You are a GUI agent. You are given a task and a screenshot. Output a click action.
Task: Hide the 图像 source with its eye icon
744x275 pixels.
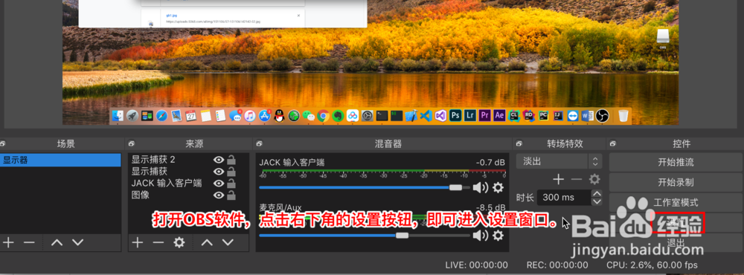[x=219, y=195]
